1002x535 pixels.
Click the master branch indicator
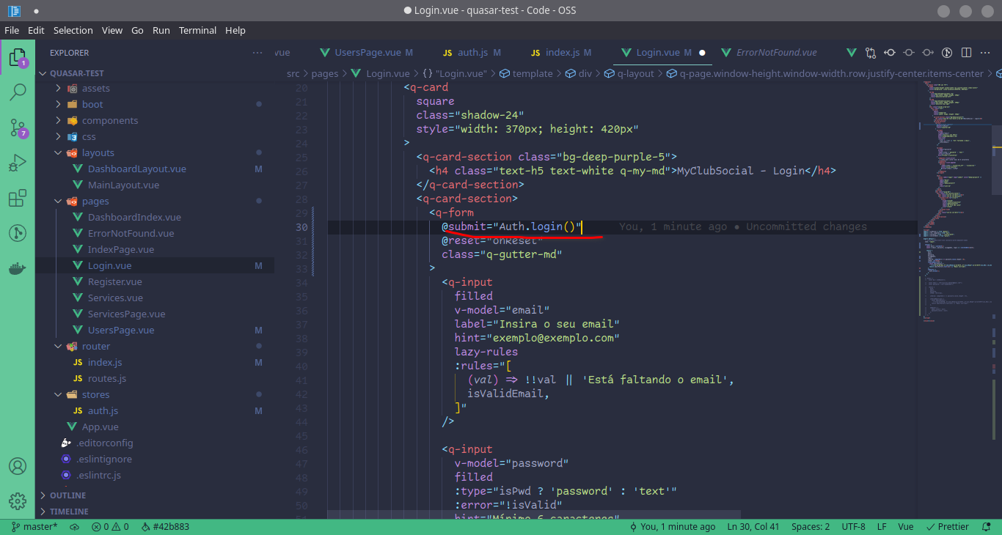pos(34,526)
